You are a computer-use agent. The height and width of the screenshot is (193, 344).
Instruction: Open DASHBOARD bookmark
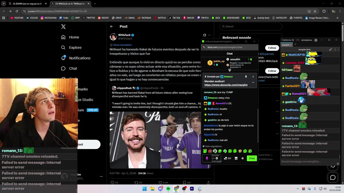click(231, 18)
